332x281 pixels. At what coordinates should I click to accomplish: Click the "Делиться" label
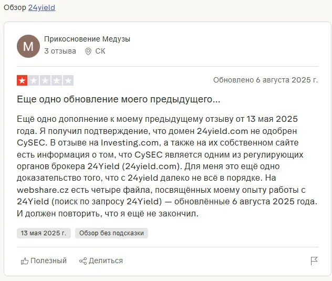pyautogui.click(x=106, y=261)
